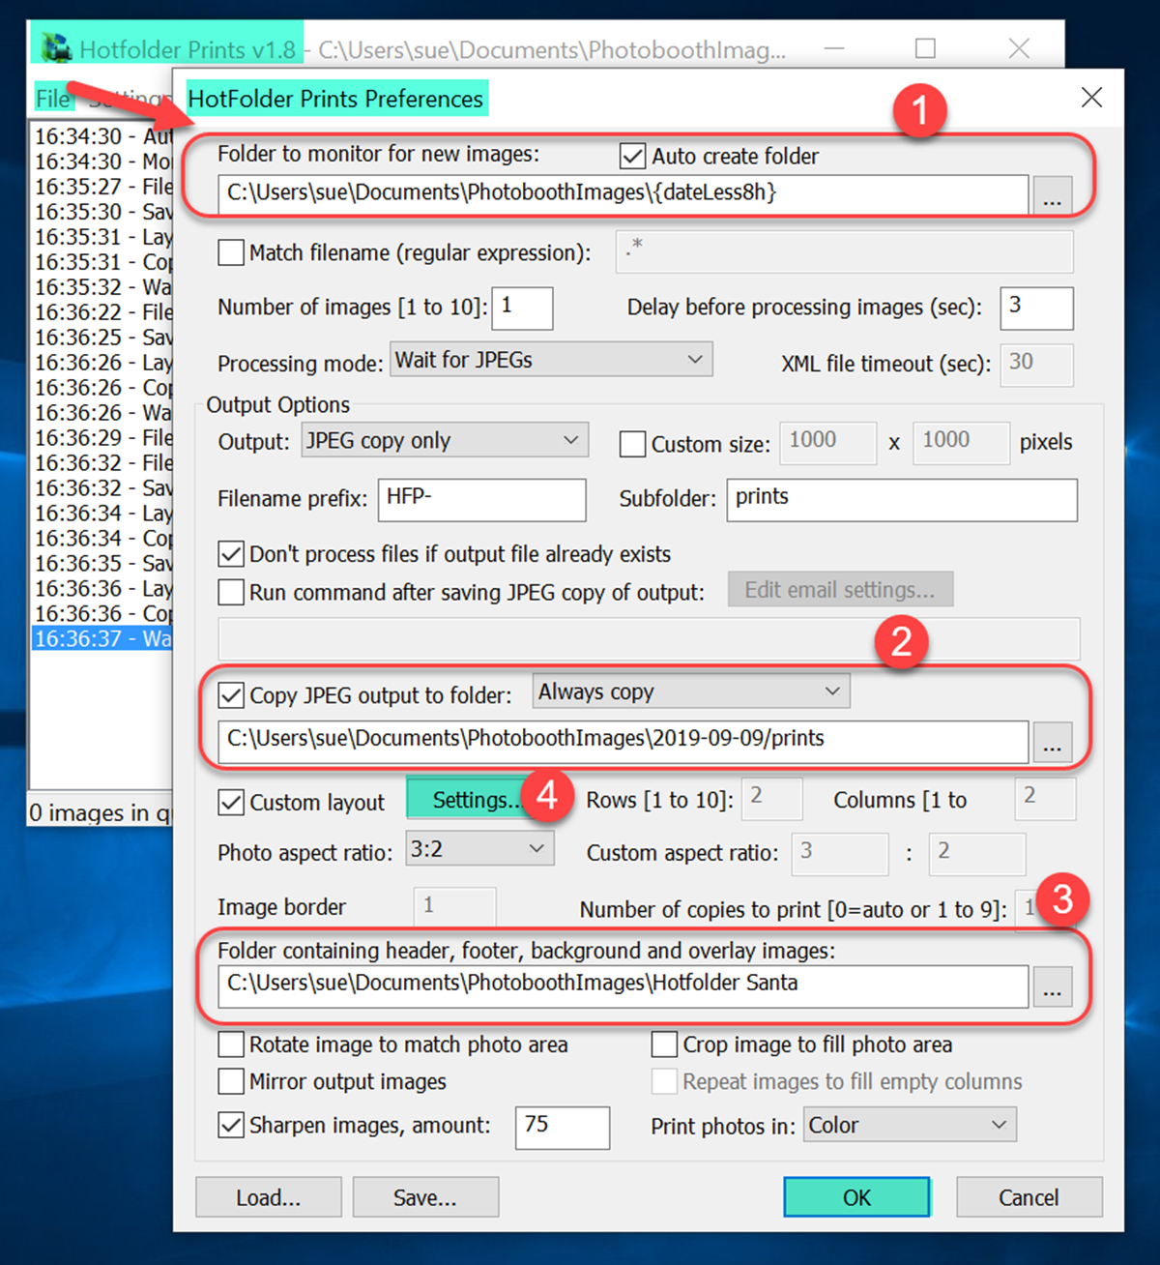The height and width of the screenshot is (1265, 1160).
Task: Enable Match filename regular expression
Action: 231,252
